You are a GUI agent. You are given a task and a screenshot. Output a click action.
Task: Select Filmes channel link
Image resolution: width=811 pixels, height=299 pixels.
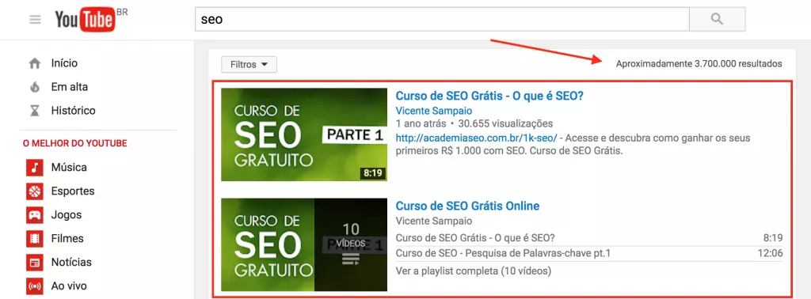click(67, 239)
